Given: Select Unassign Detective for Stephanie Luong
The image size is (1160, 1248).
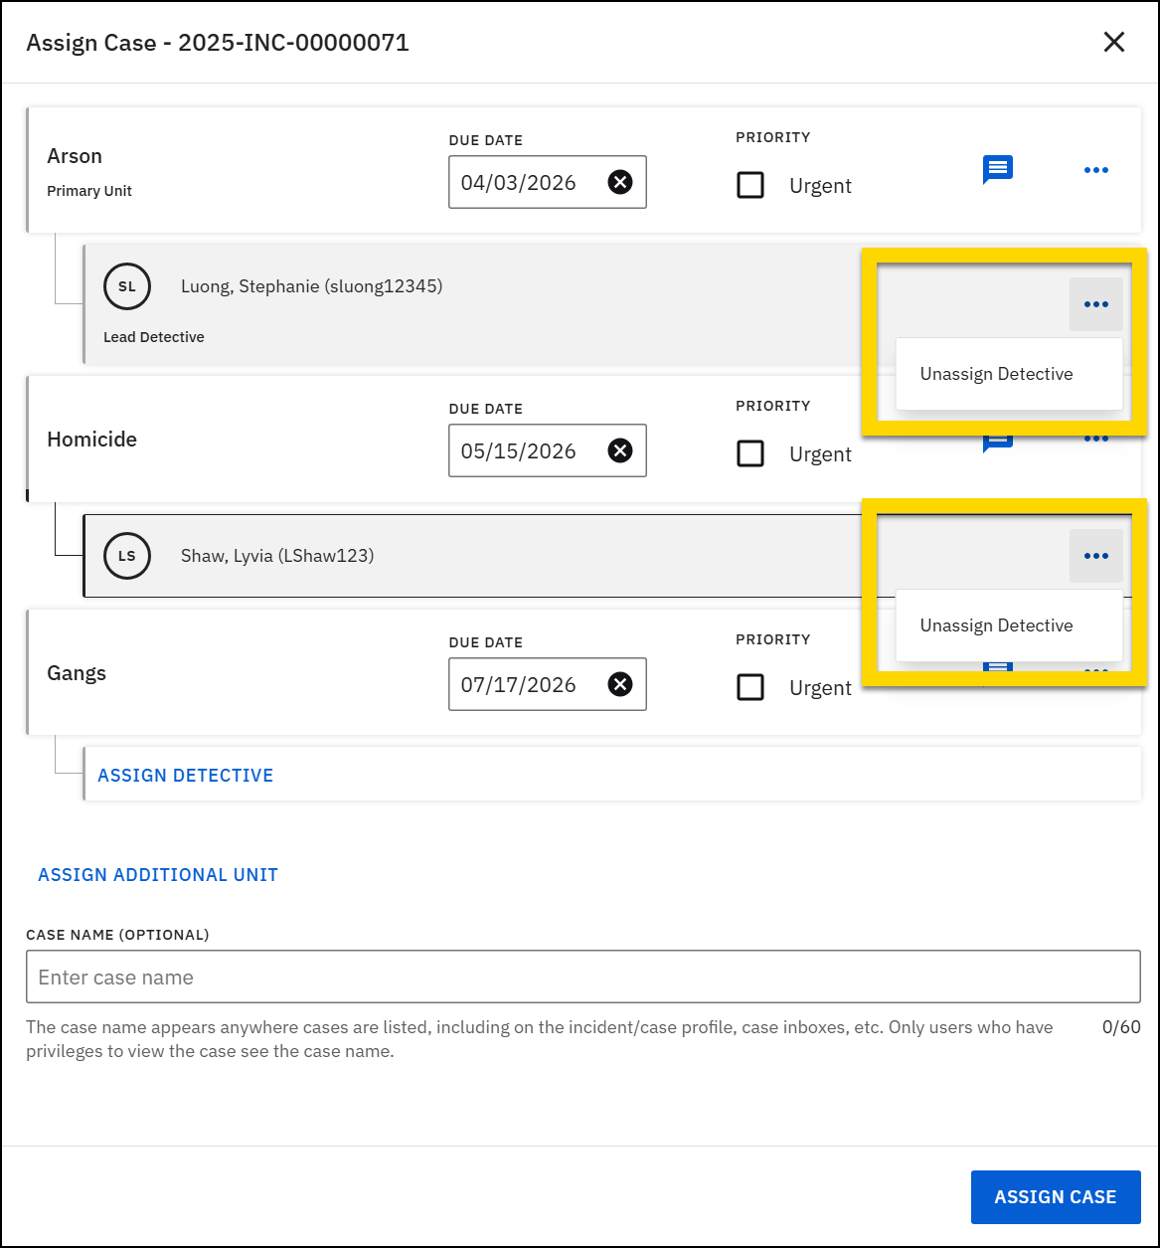Looking at the screenshot, I should pos(996,374).
